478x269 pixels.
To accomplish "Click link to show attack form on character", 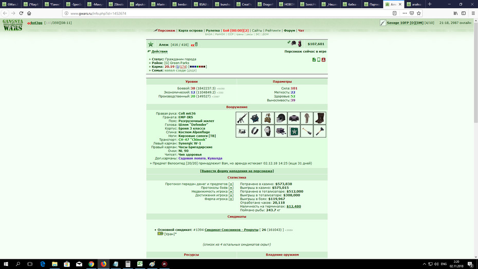I will click(237, 171).
